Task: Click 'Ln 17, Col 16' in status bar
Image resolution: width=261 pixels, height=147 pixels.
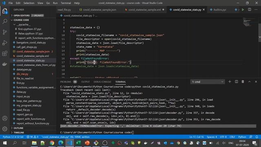Action: tap(197, 137)
